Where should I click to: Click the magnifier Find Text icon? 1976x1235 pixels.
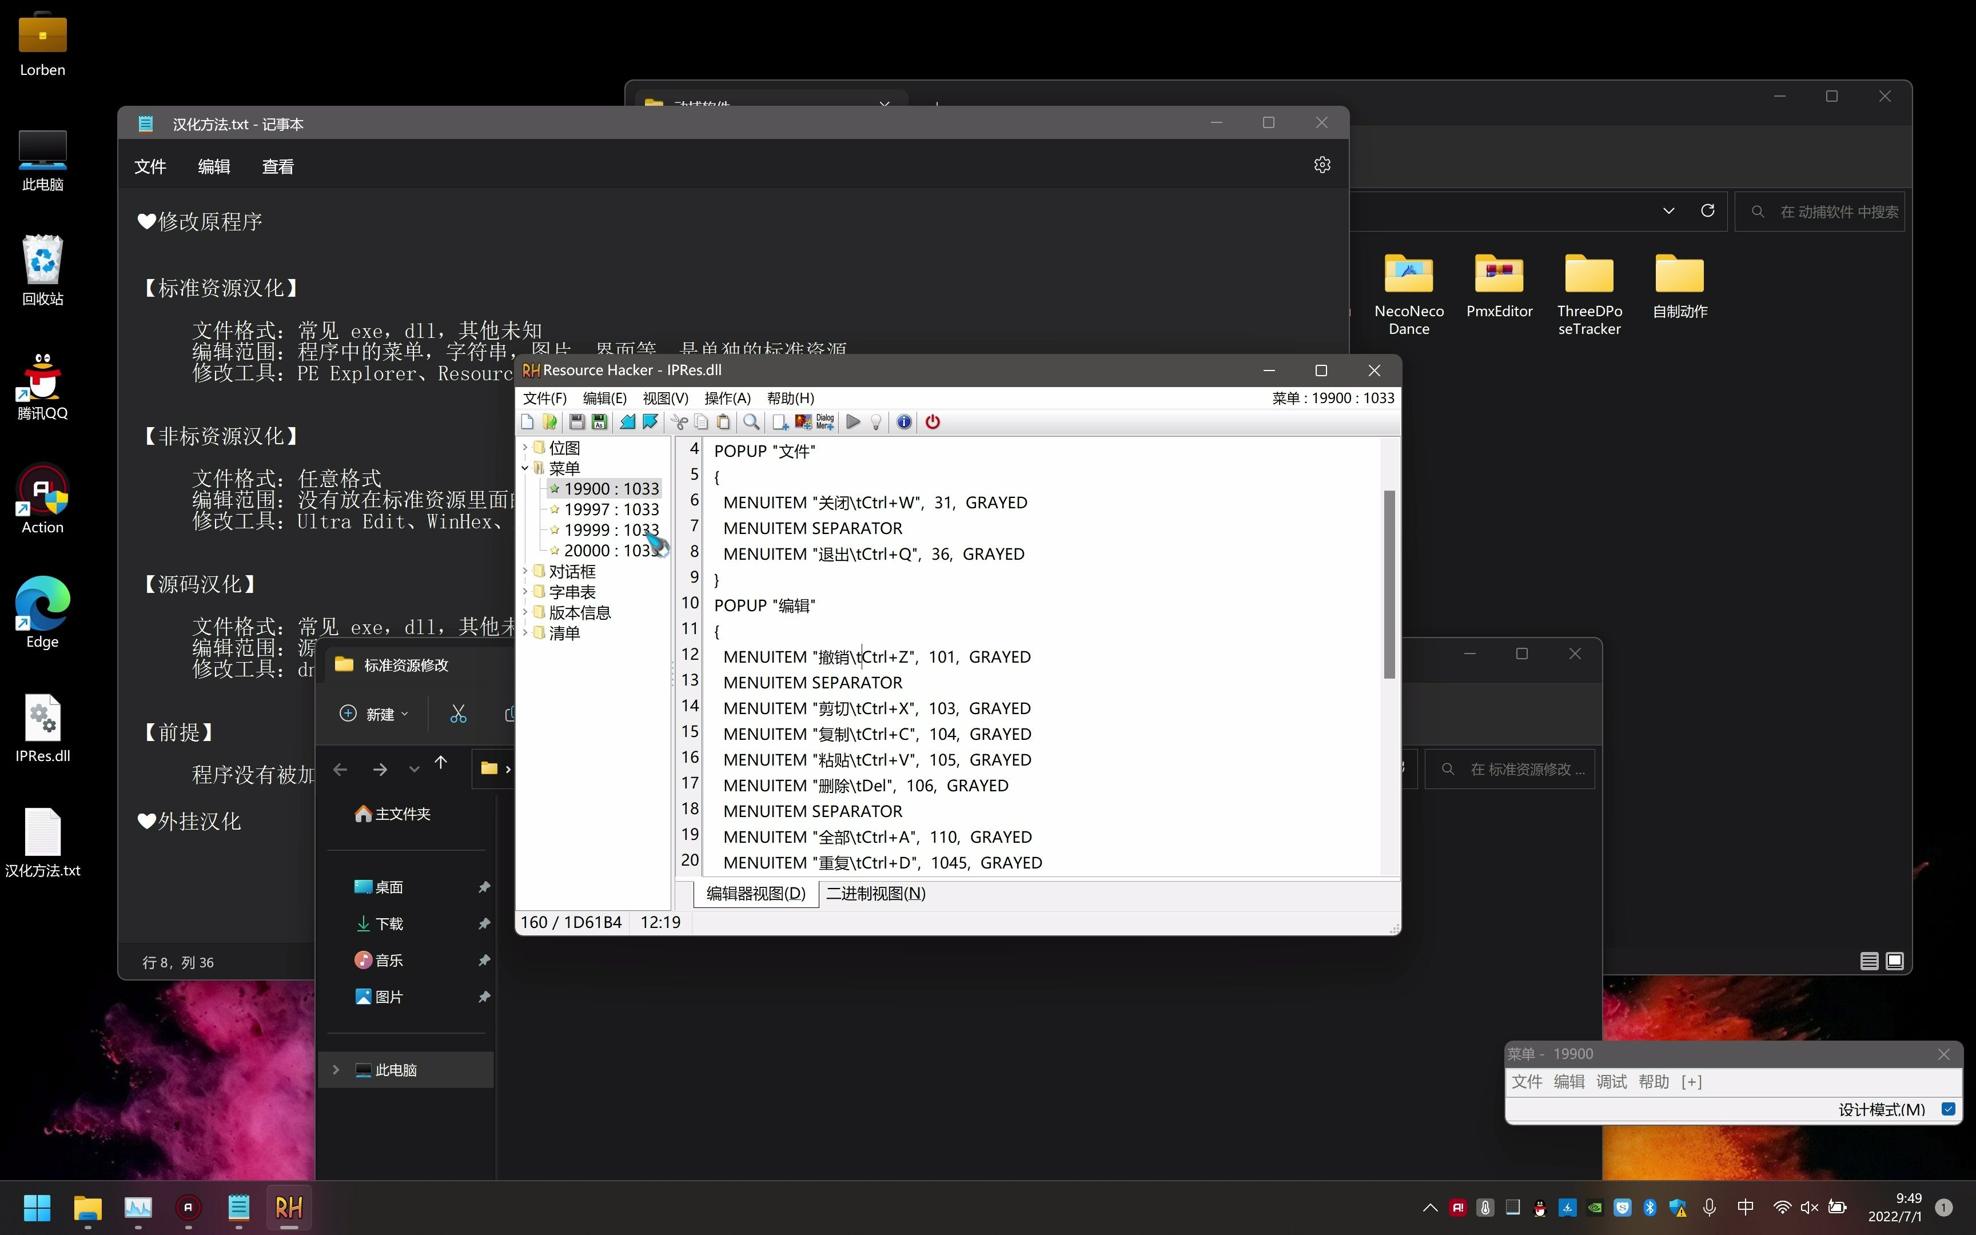[x=751, y=421]
